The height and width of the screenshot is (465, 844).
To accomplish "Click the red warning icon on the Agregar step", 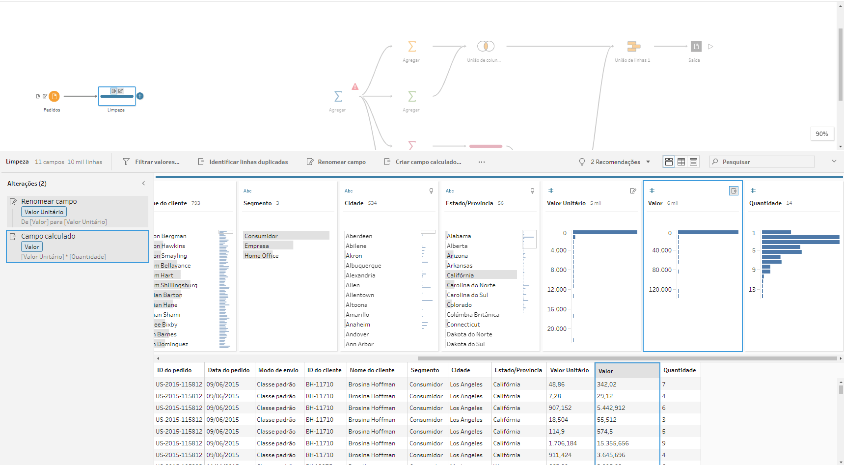I will pos(355,86).
